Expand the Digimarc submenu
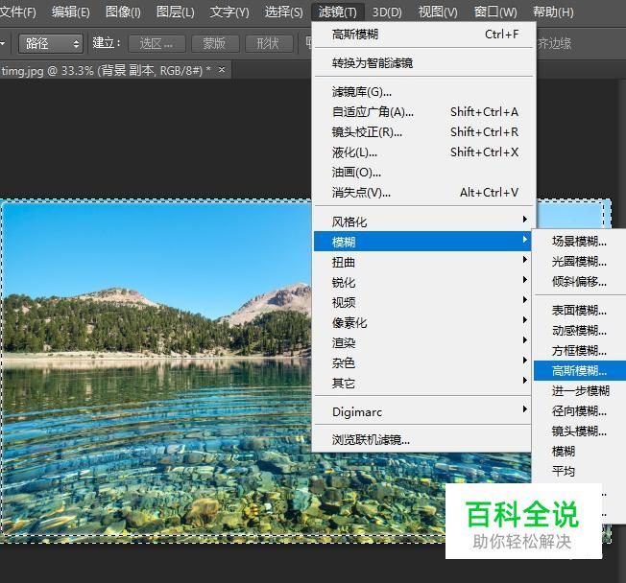 422,411
